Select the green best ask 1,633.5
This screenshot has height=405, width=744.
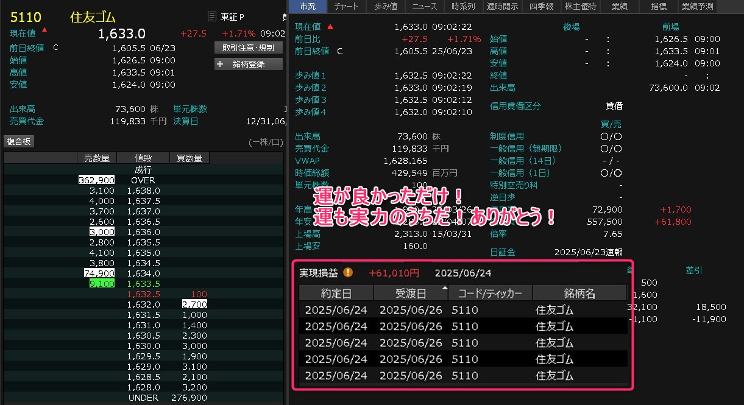(x=144, y=284)
